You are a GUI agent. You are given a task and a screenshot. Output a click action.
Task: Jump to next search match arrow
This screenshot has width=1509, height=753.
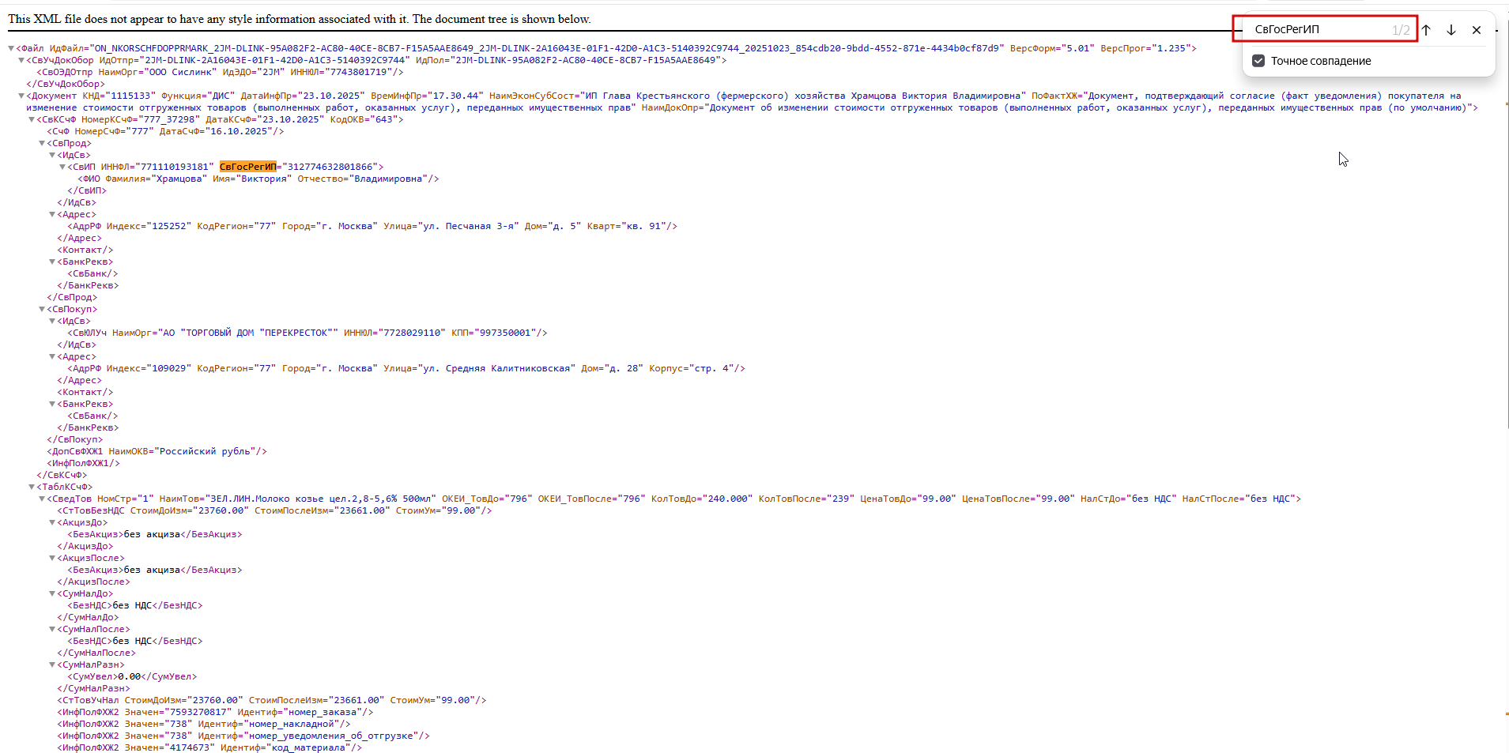(x=1451, y=30)
